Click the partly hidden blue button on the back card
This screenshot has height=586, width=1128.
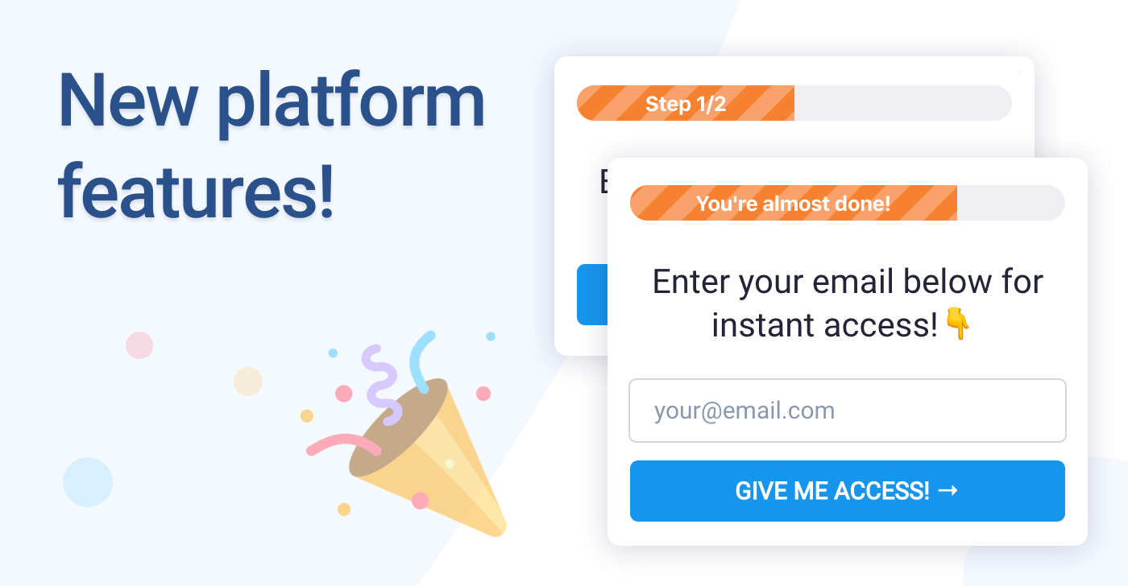pos(592,295)
